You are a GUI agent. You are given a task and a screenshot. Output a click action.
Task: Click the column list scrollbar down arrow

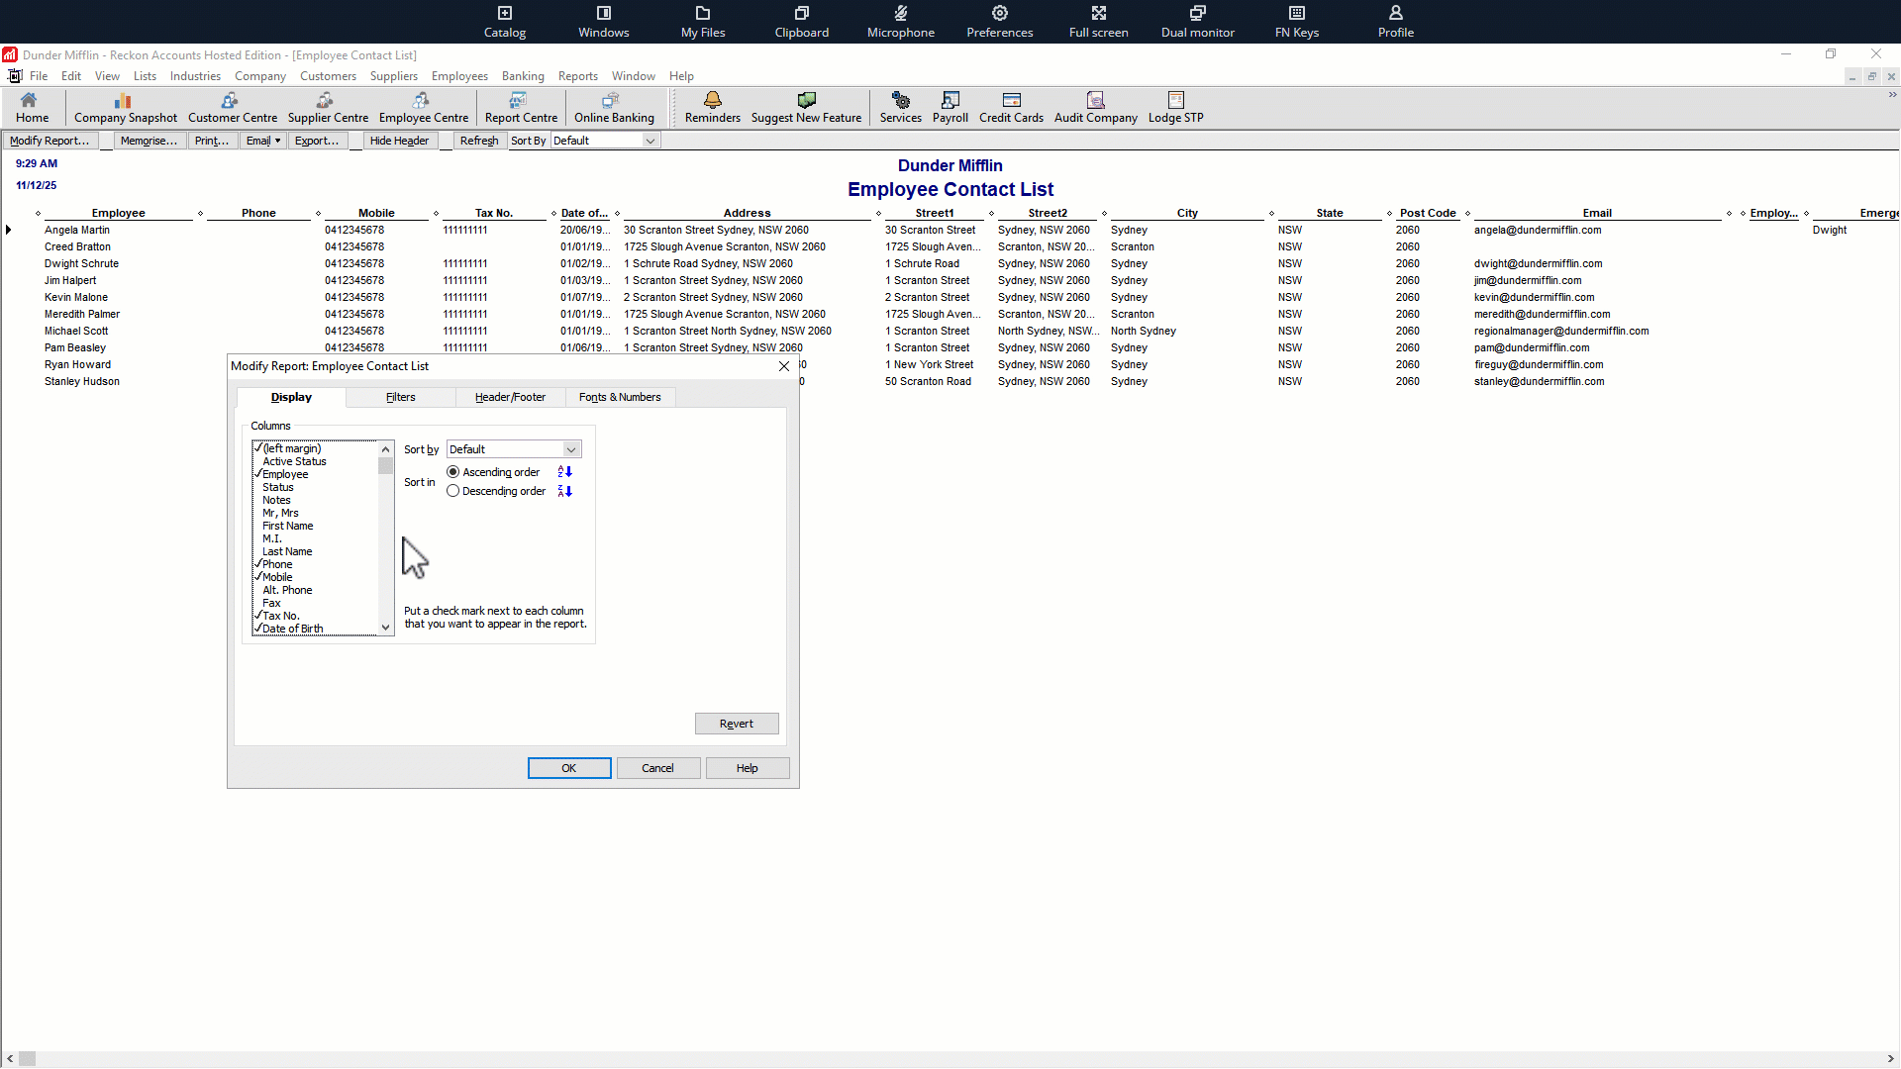[385, 627]
